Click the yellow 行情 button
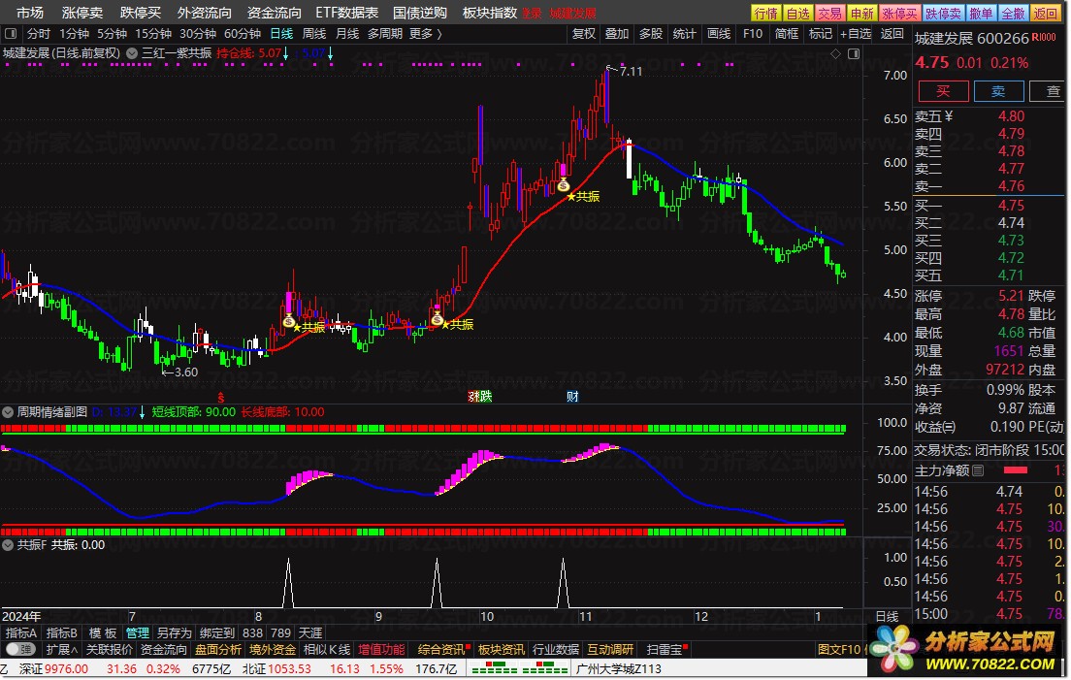 765,13
